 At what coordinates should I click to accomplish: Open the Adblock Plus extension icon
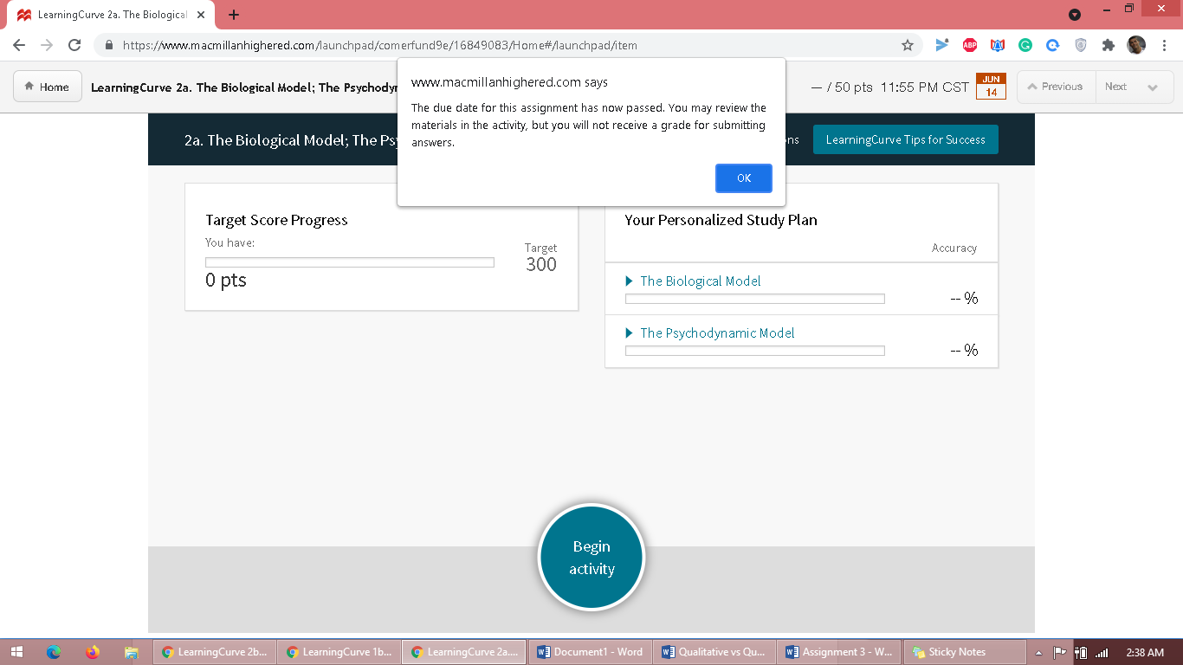tap(970, 46)
